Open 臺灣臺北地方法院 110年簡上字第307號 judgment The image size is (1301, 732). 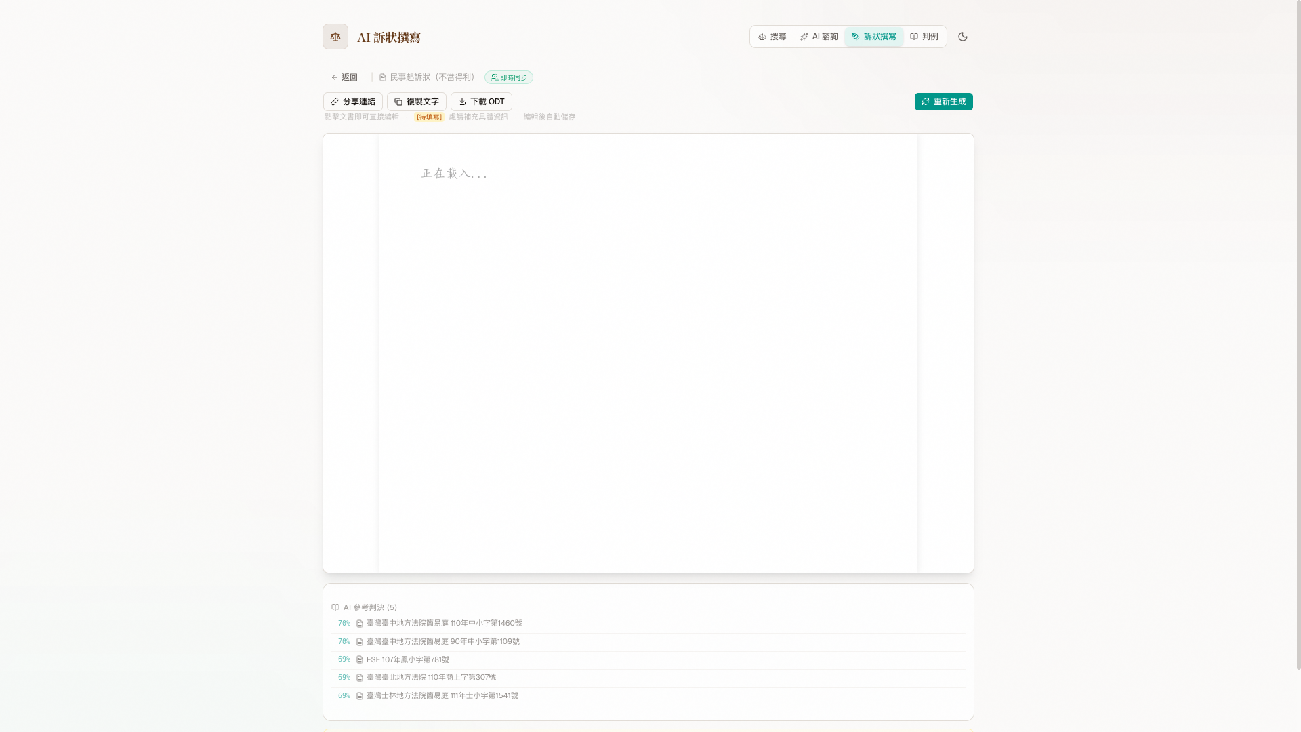(430, 677)
